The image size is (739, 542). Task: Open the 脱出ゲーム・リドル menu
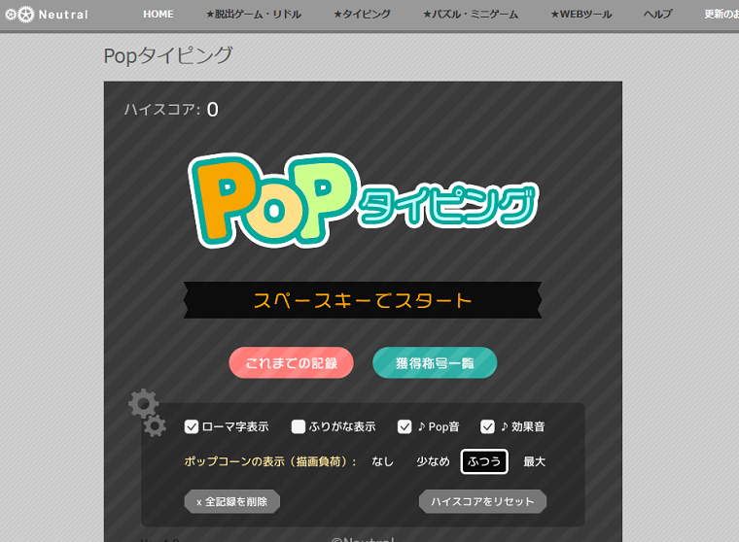[253, 15]
